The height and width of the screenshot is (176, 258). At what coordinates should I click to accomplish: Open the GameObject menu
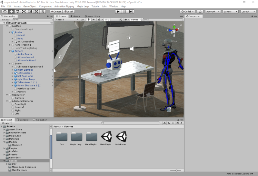click(30, 6)
